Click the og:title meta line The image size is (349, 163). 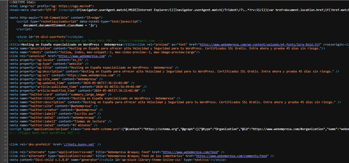[94, 68]
